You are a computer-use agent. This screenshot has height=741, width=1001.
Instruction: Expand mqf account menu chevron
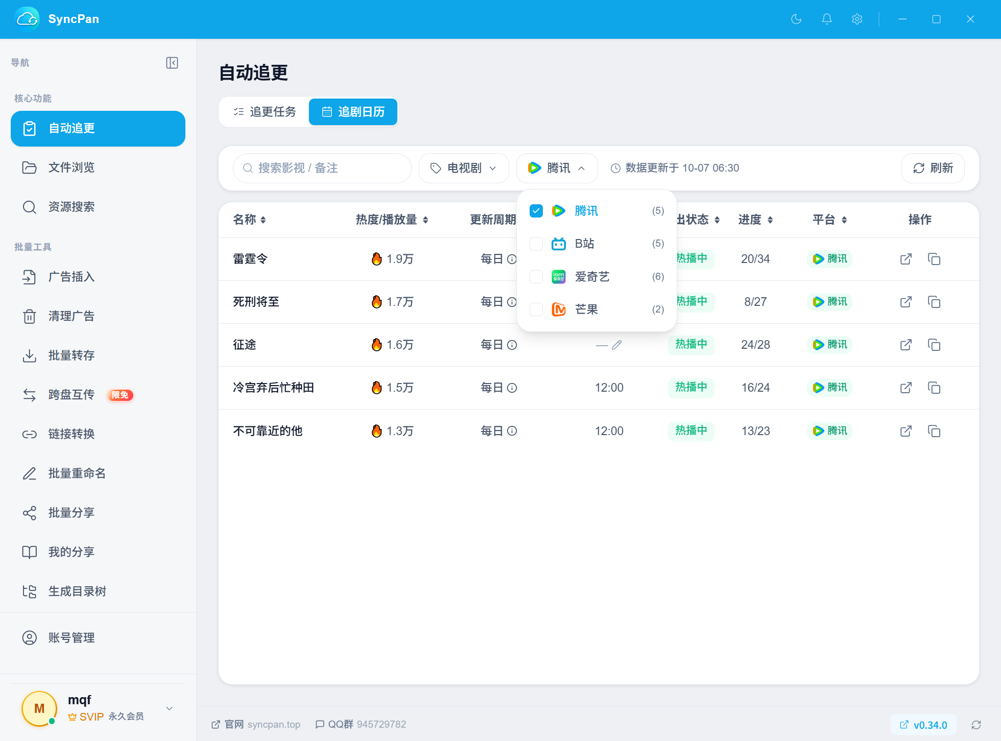[x=170, y=708]
